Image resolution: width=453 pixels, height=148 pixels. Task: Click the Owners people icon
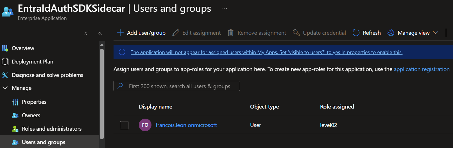coord(15,115)
